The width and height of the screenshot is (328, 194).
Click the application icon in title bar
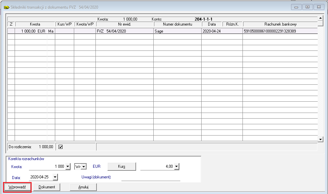pyautogui.click(x=6, y=7)
